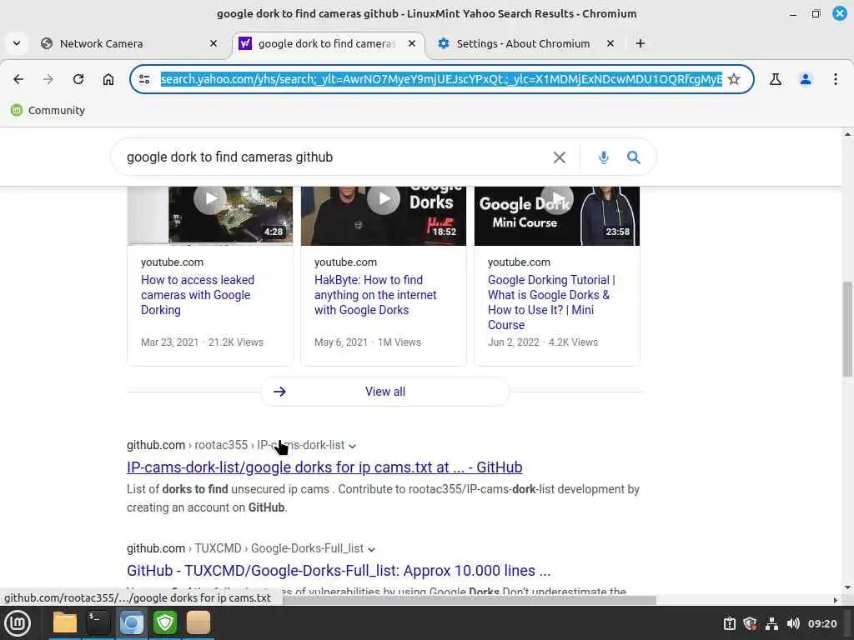Close the Settings - About Chromium tab
The image size is (854, 640).
click(x=610, y=43)
